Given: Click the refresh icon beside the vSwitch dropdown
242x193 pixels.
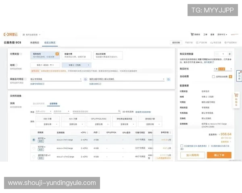Looking at the screenshot, I should point(169,80).
